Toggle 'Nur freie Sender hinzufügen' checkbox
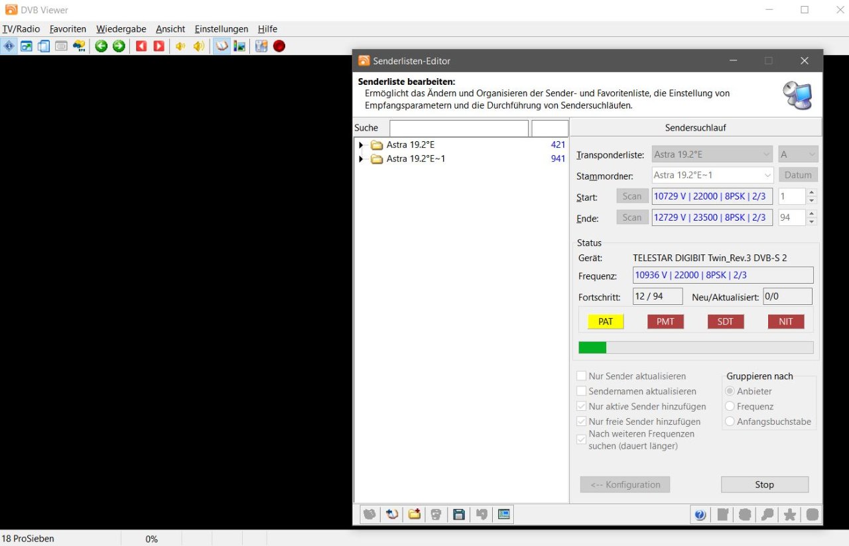 pyautogui.click(x=582, y=421)
